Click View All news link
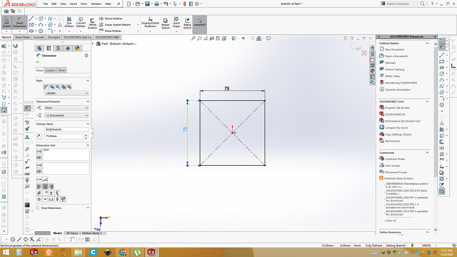Screen dimensions: 457x257 [x=391, y=220]
